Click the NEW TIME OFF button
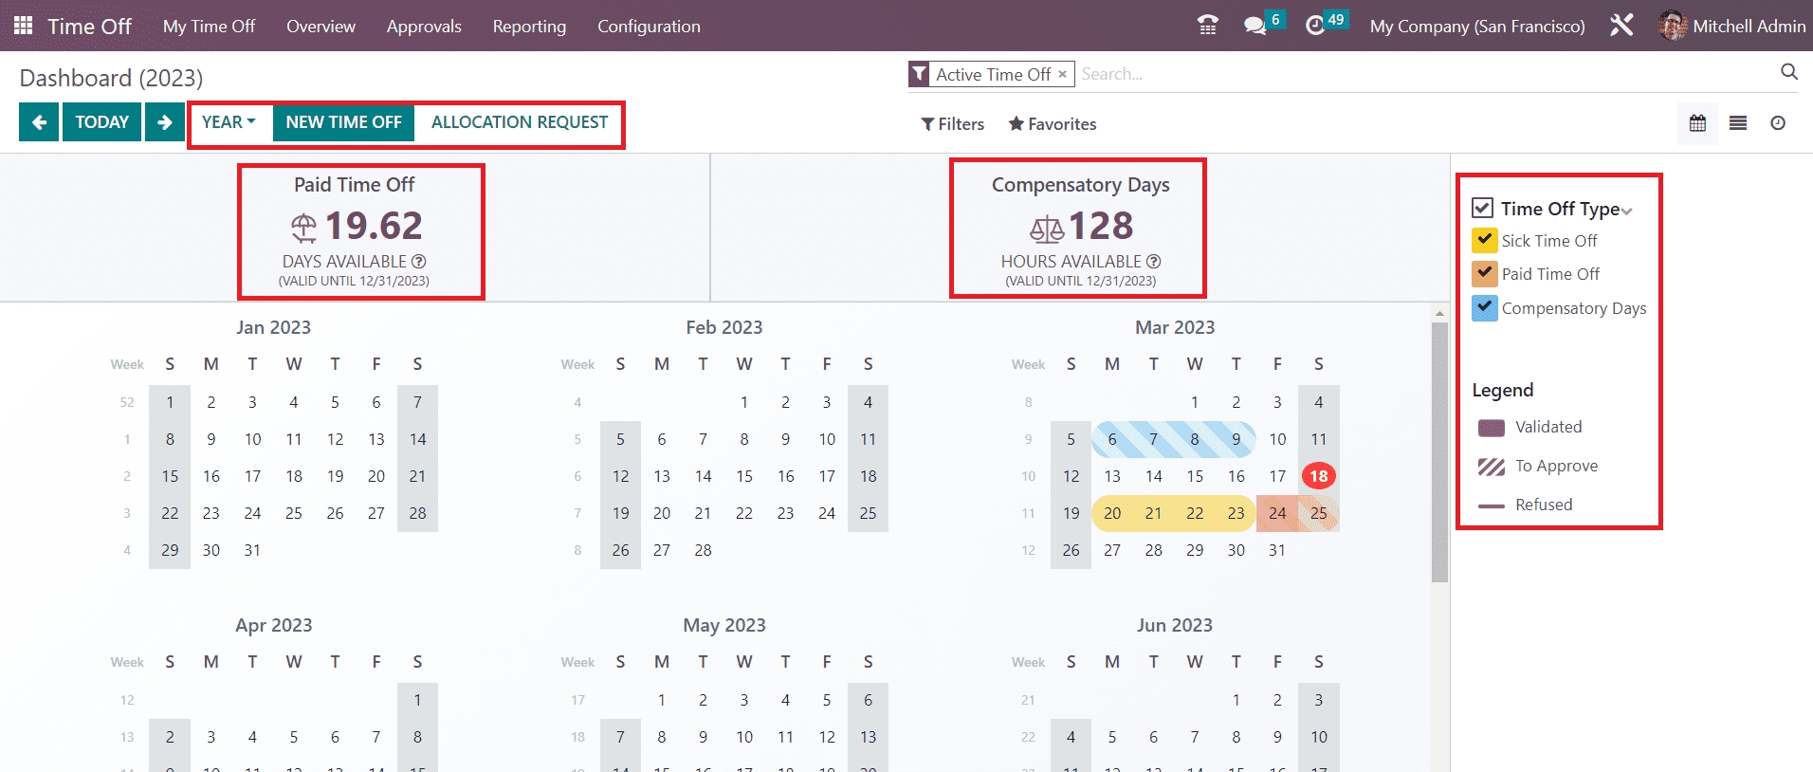This screenshot has height=772, width=1813. point(343,122)
